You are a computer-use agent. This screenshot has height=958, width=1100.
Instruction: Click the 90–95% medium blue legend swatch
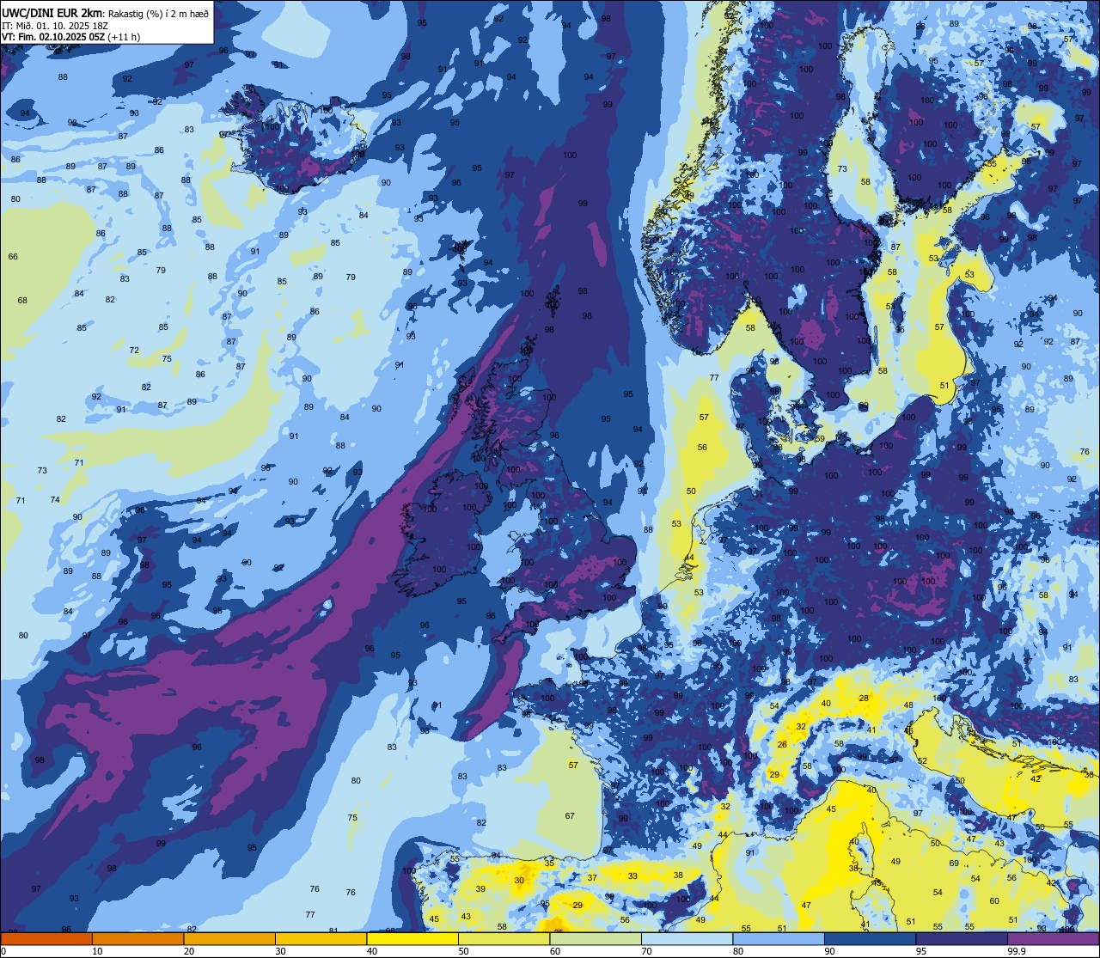point(870,939)
